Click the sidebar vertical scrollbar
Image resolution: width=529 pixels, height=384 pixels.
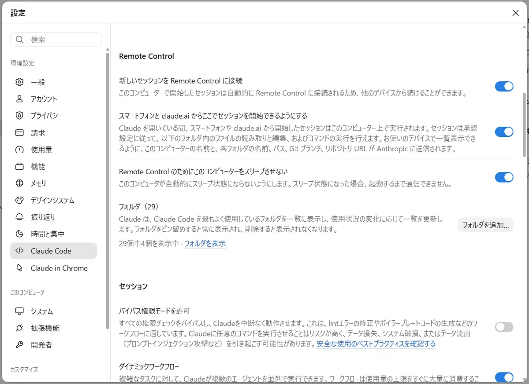(108, 191)
